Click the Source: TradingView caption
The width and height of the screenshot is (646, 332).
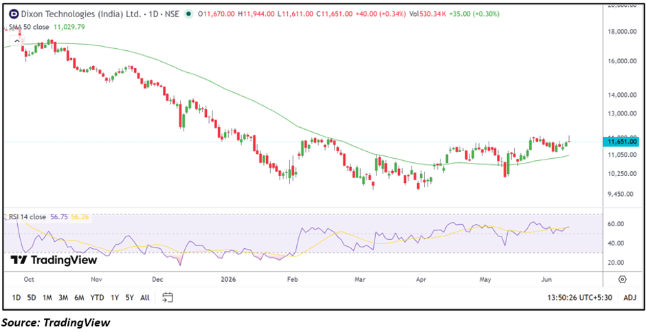click(56, 322)
